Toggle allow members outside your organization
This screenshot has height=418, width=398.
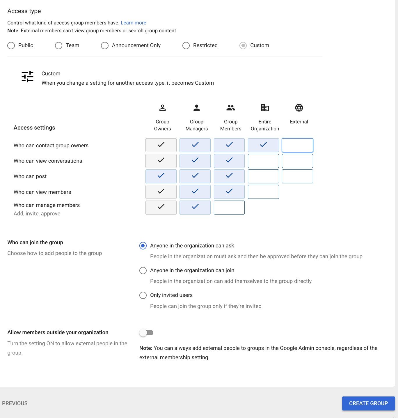click(146, 333)
